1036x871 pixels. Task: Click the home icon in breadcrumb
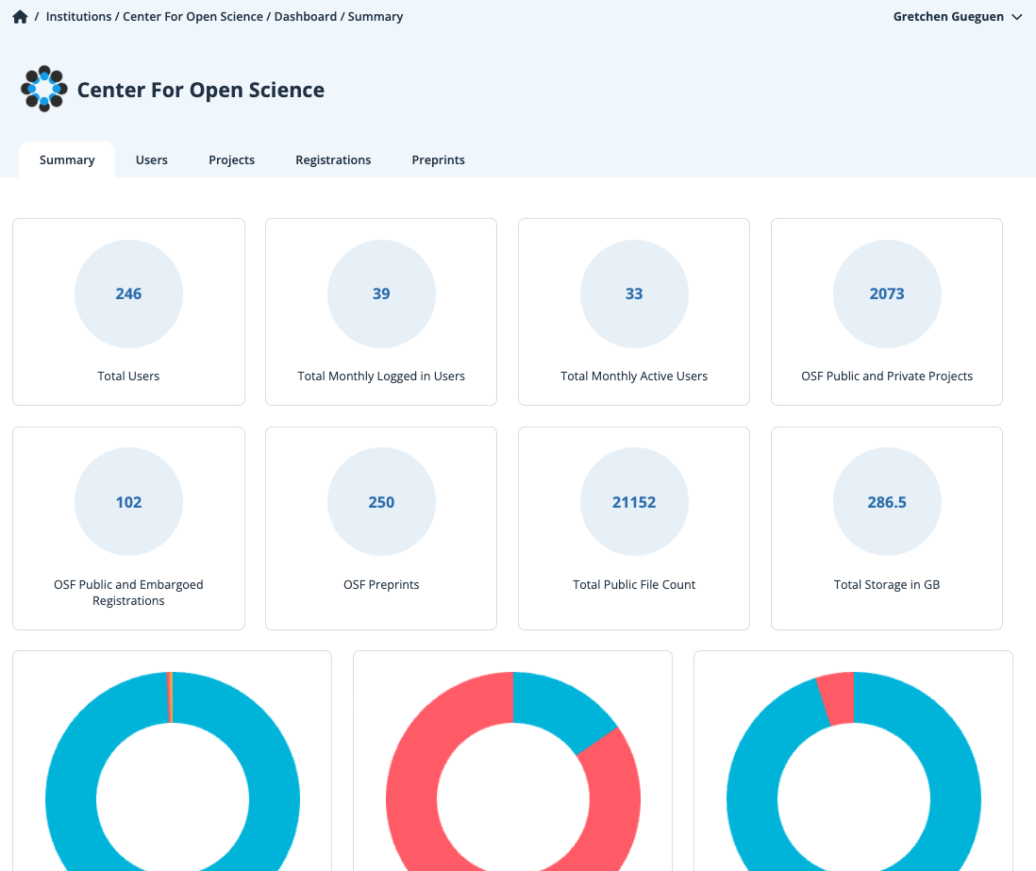tap(20, 17)
